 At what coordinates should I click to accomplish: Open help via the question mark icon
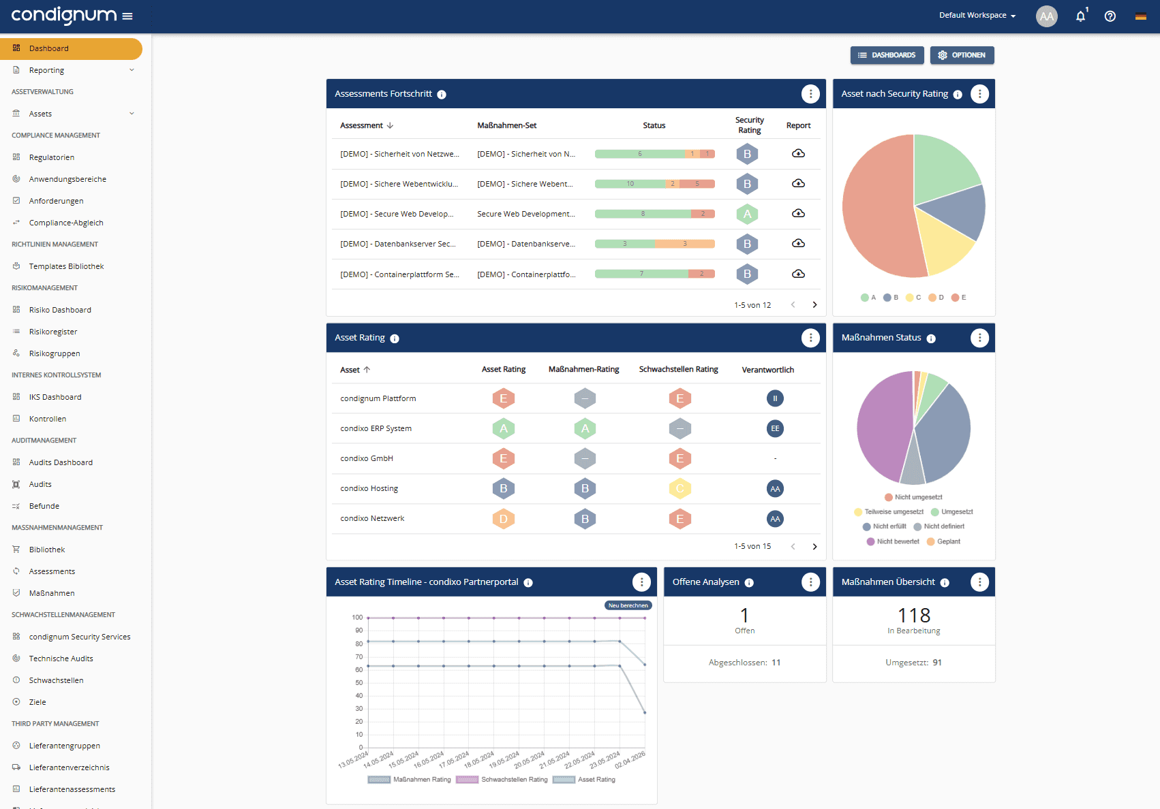[1110, 16]
